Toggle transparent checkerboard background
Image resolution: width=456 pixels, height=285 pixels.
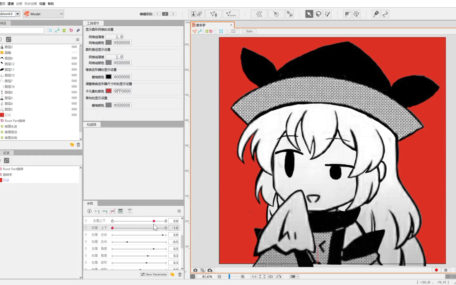tap(193, 277)
